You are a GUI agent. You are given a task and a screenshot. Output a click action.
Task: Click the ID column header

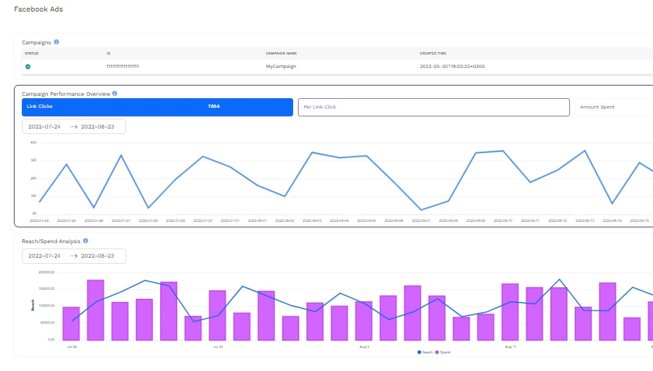(x=108, y=53)
